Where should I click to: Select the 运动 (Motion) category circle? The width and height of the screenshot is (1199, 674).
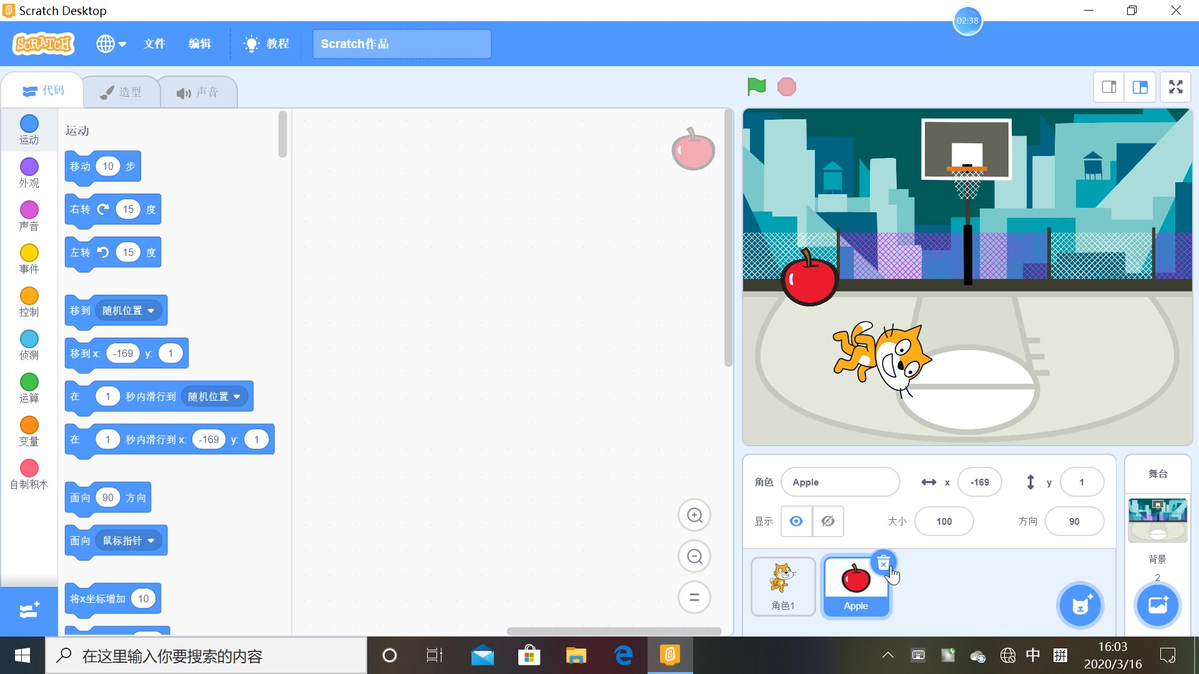click(29, 124)
